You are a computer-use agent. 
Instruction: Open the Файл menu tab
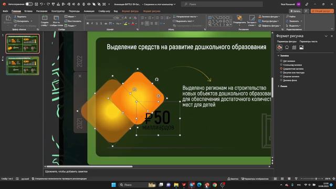coord(5,11)
